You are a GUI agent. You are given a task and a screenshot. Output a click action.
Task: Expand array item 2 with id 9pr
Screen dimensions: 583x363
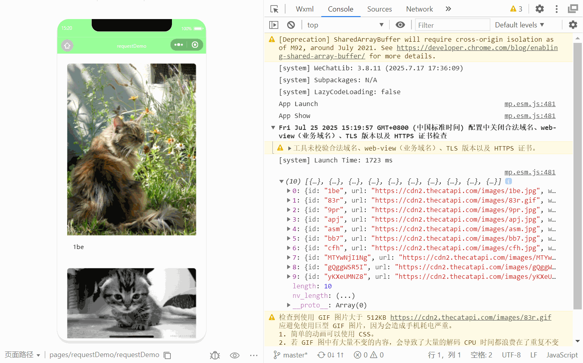click(289, 210)
